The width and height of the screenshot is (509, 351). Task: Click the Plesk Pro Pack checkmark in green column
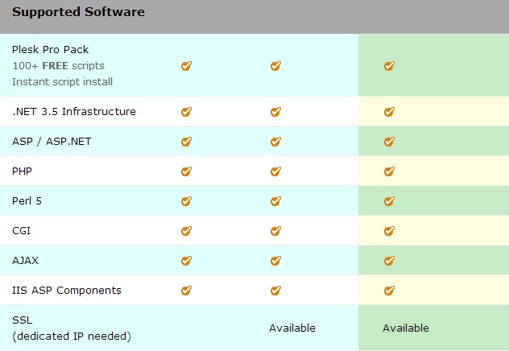coord(389,66)
